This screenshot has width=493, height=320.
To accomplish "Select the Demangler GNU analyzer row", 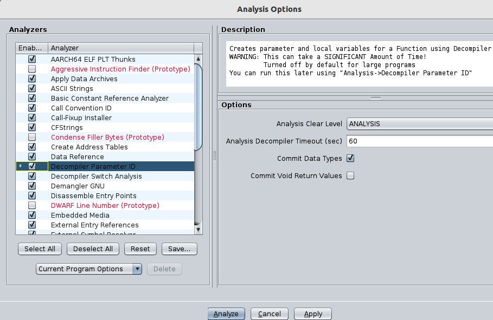I will 78,186.
